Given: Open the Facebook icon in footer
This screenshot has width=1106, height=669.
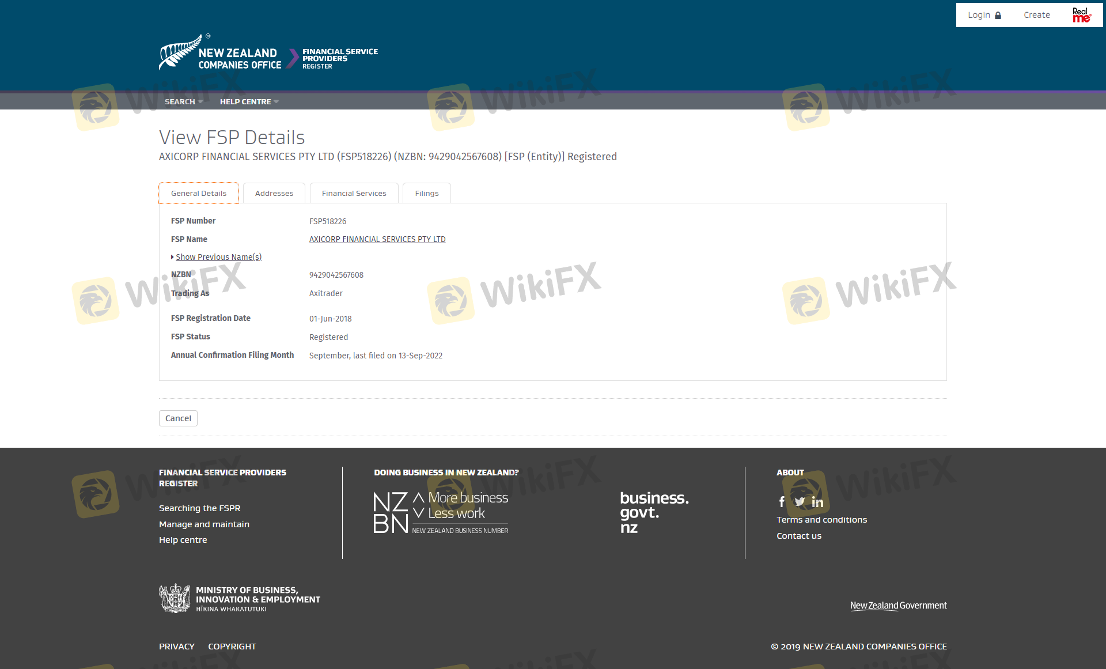Looking at the screenshot, I should pos(782,502).
